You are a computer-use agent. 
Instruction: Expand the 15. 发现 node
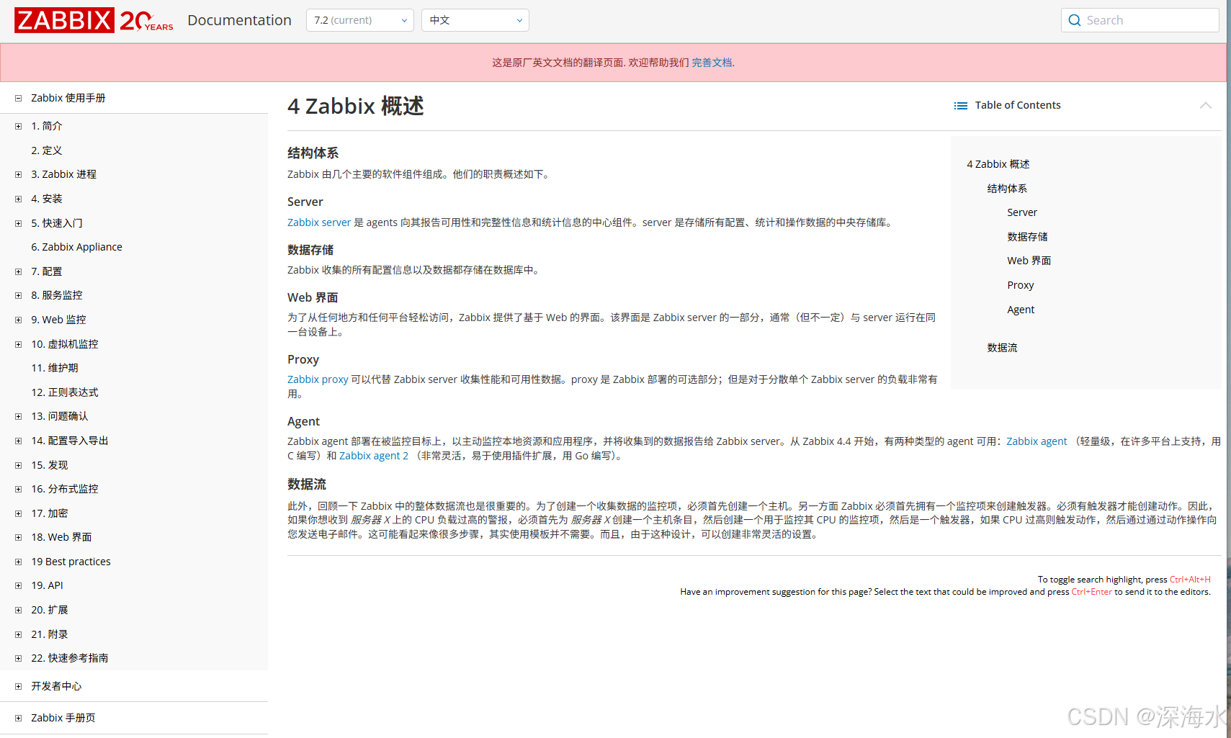[x=19, y=465]
